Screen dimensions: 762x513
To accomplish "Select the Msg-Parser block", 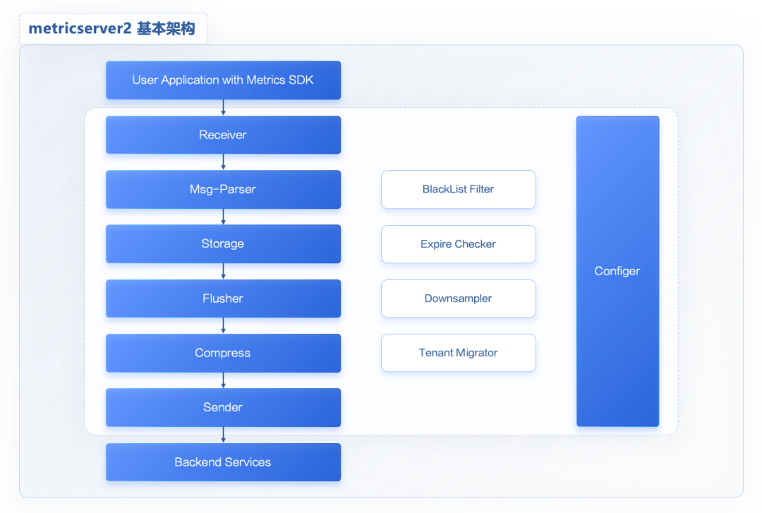I will point(223,189).
